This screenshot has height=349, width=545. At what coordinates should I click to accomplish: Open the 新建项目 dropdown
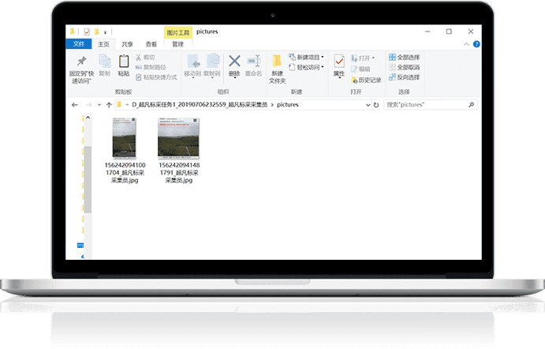[x=306, y=57]
